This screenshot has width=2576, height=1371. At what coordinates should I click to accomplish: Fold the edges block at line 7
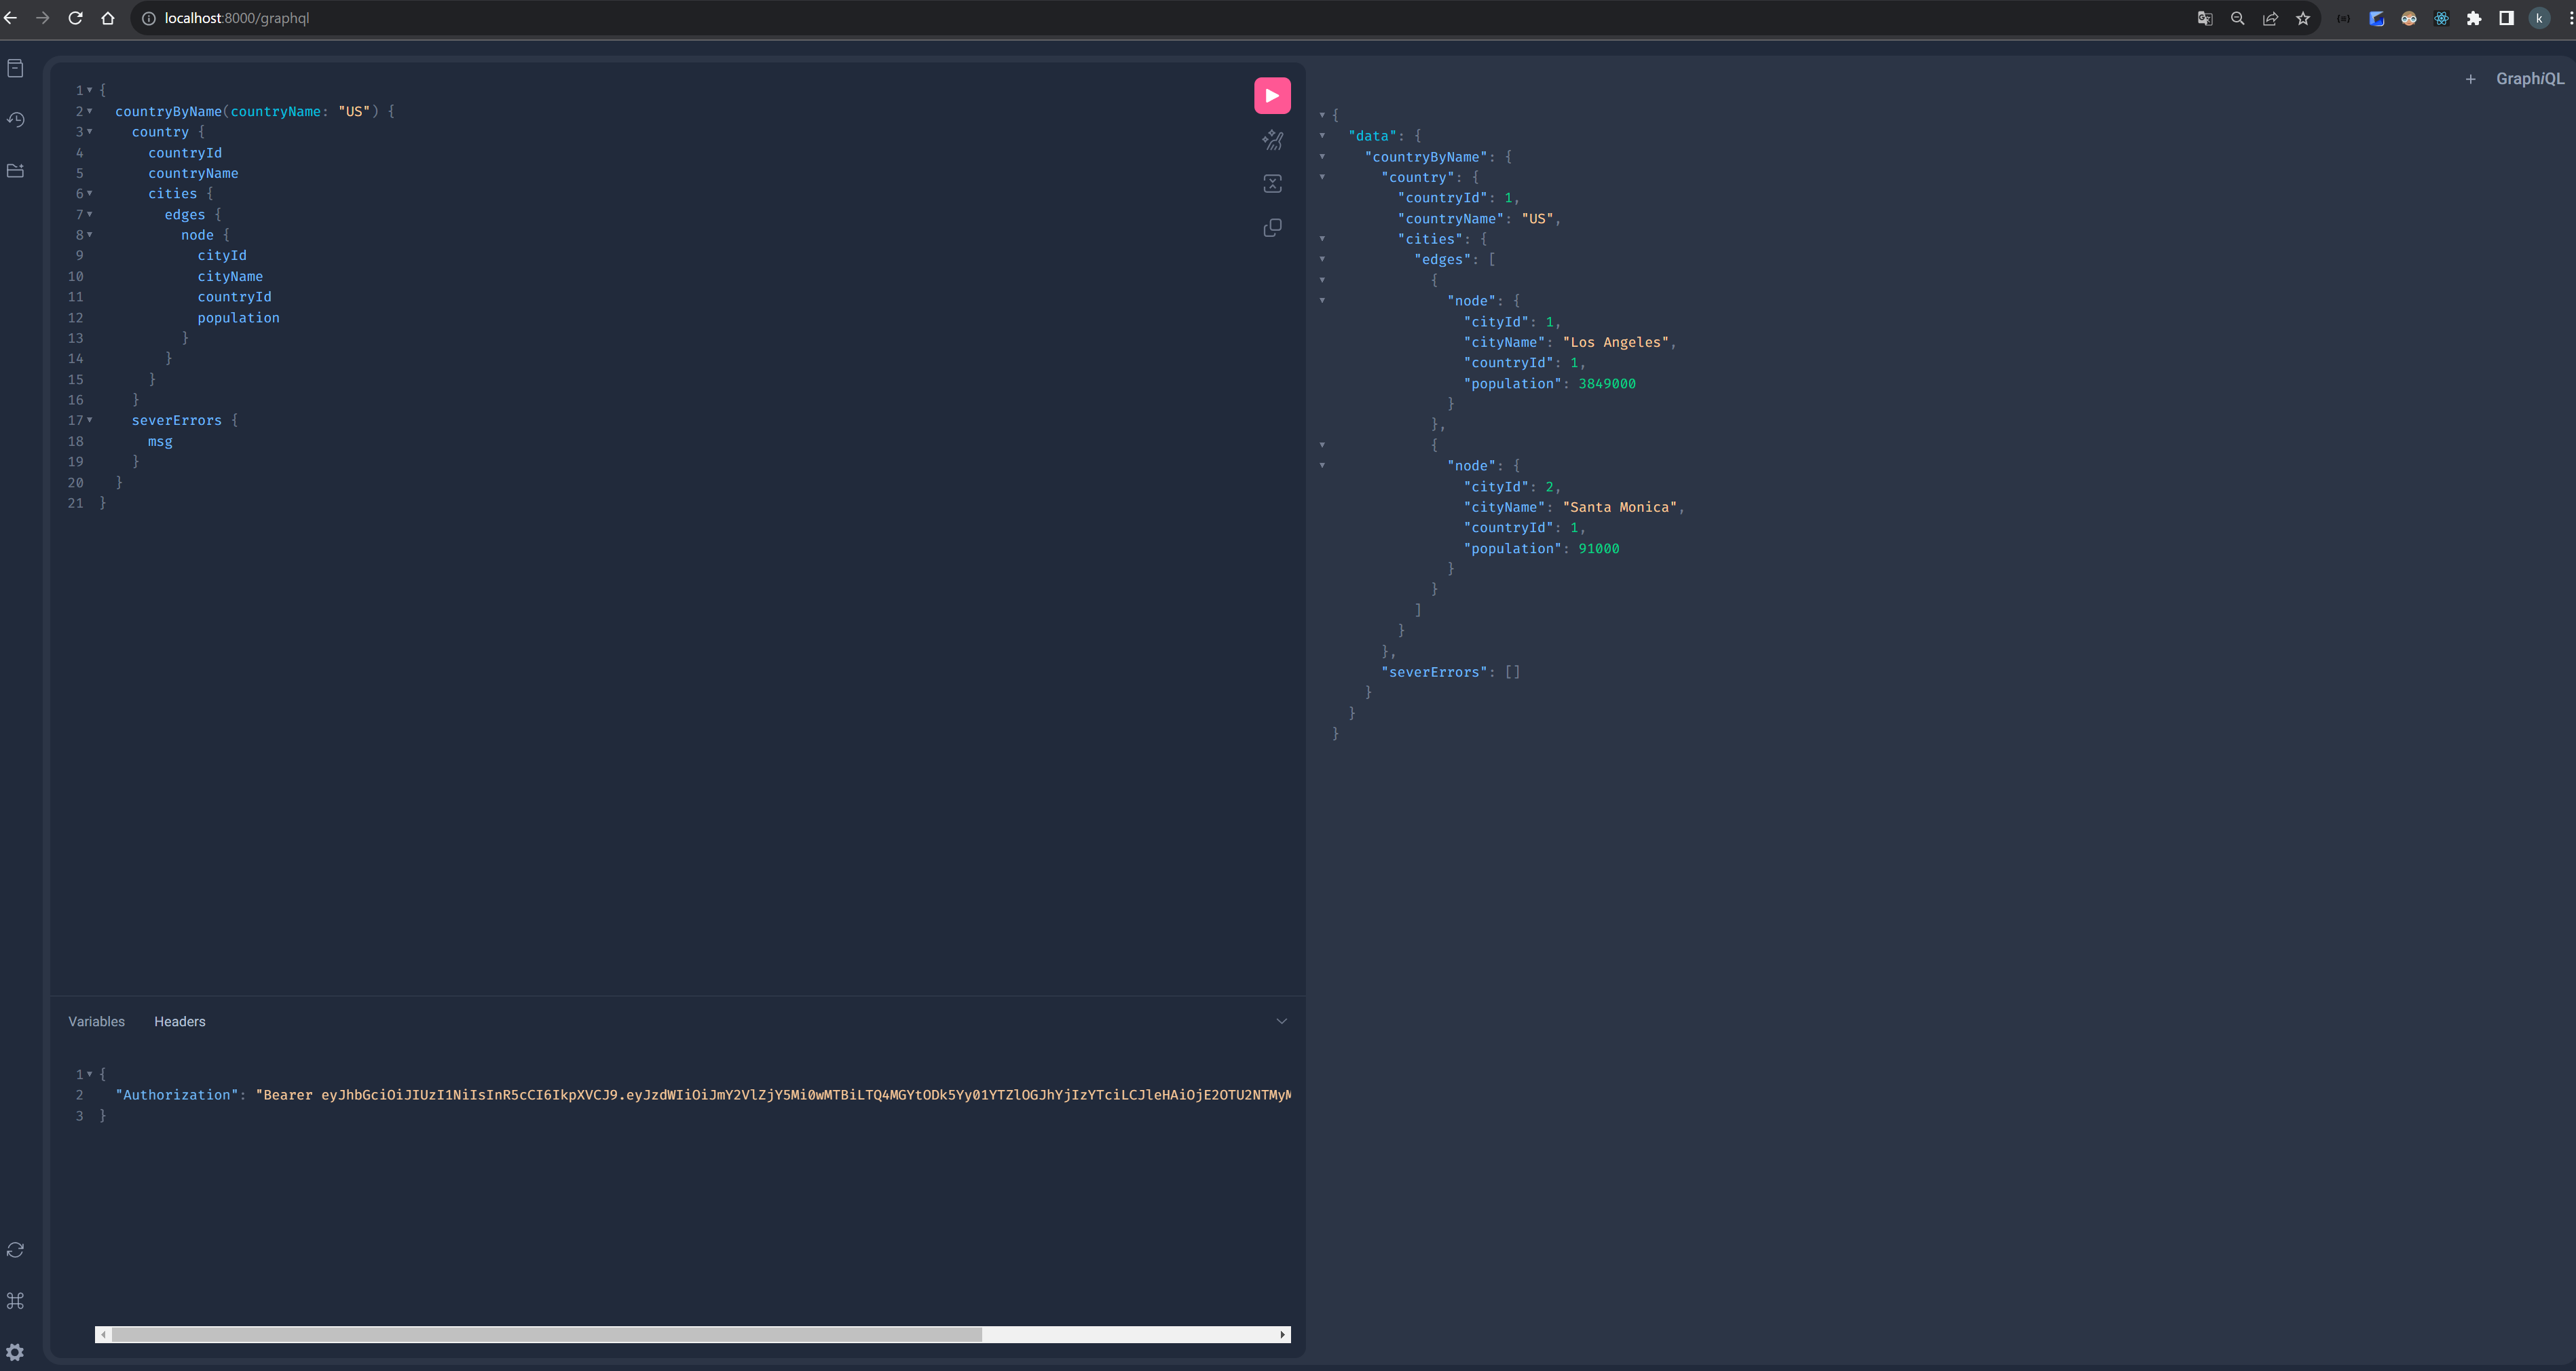pyautogui.click(x=89, y=214)
